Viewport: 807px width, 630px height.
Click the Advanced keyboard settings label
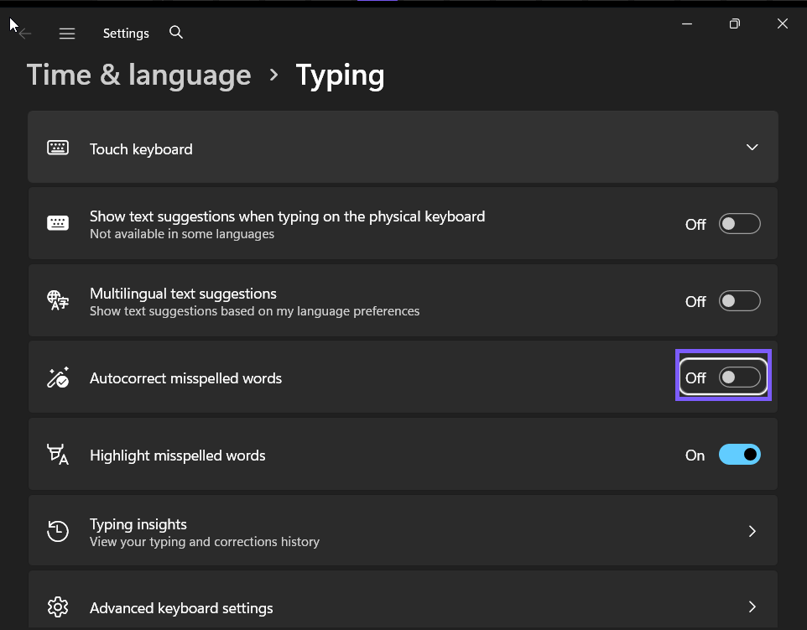coord(181,608)
